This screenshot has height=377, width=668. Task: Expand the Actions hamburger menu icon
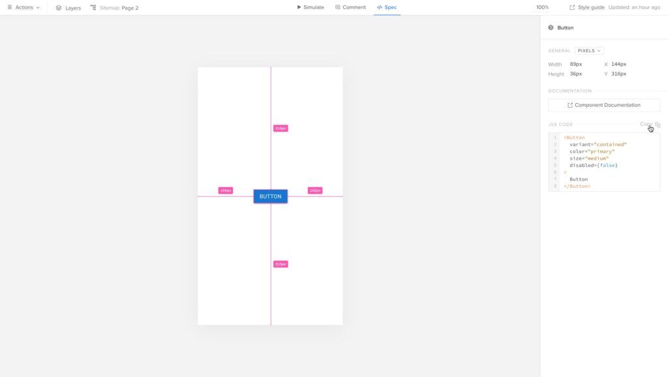(9, 7)
